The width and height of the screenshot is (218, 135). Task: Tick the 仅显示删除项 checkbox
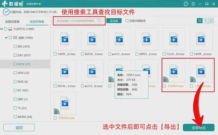coord(127,21)
